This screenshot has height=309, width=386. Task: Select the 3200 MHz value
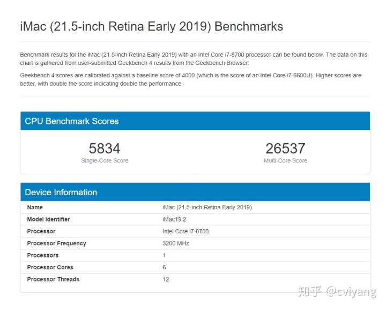[175, 244]
